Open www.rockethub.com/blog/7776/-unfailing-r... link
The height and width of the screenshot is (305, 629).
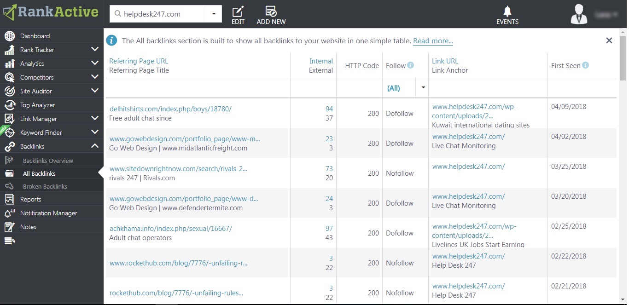pos(179,263)
